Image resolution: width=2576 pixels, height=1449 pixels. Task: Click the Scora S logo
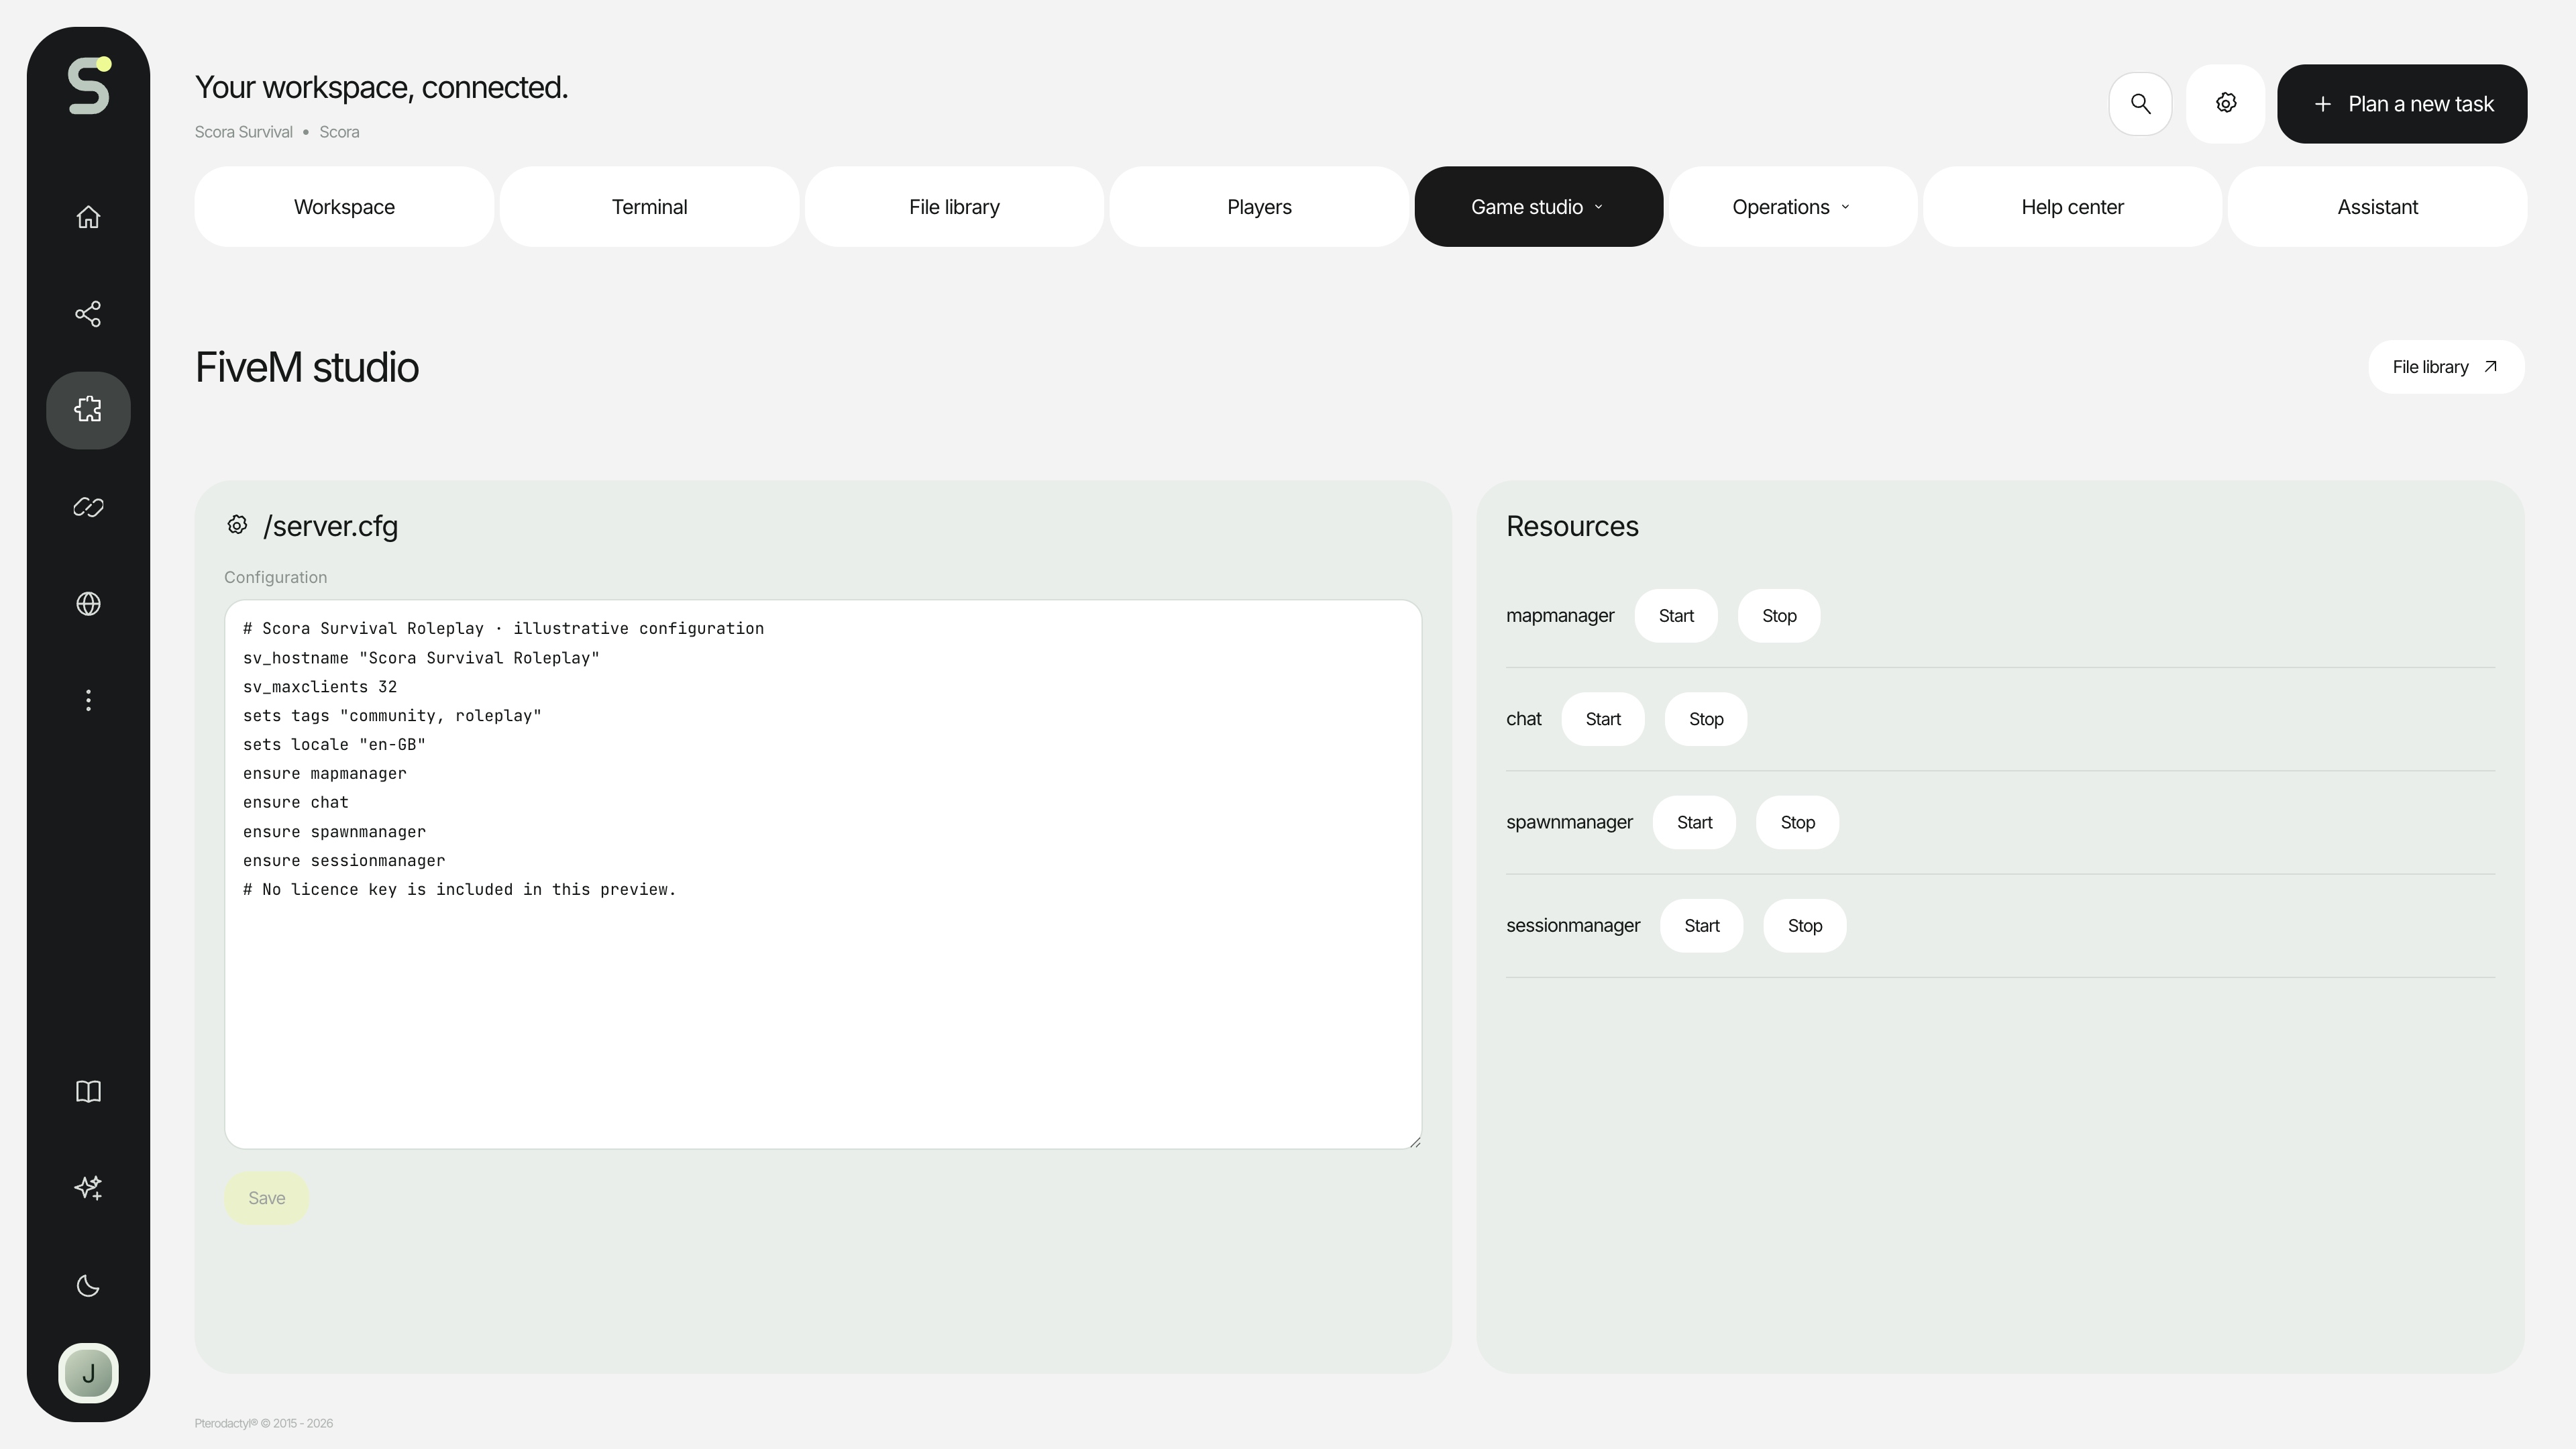click(89, 86)
